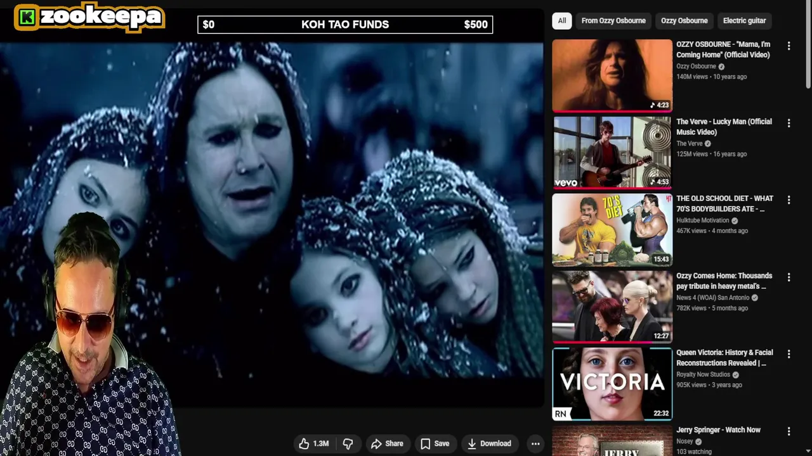812x456 pixels.
Task: Click the KOH TAO FUNDS goal bar
Action: pos(345,25)
